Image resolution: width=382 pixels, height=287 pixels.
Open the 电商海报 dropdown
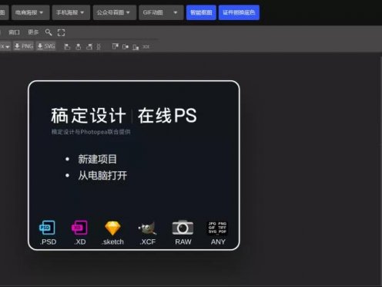(30, 12)
